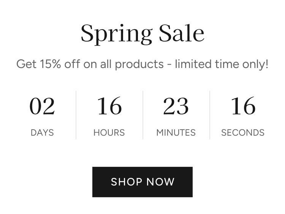Screen dimensions: 285x214
Task: Click the hours countdown value above HOURS
Action: tap(109, 106)
